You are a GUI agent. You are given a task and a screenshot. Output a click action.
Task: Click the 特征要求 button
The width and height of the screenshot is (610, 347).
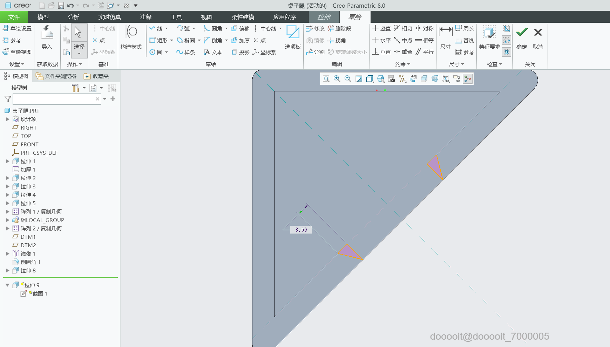click(x=489, y=37)
